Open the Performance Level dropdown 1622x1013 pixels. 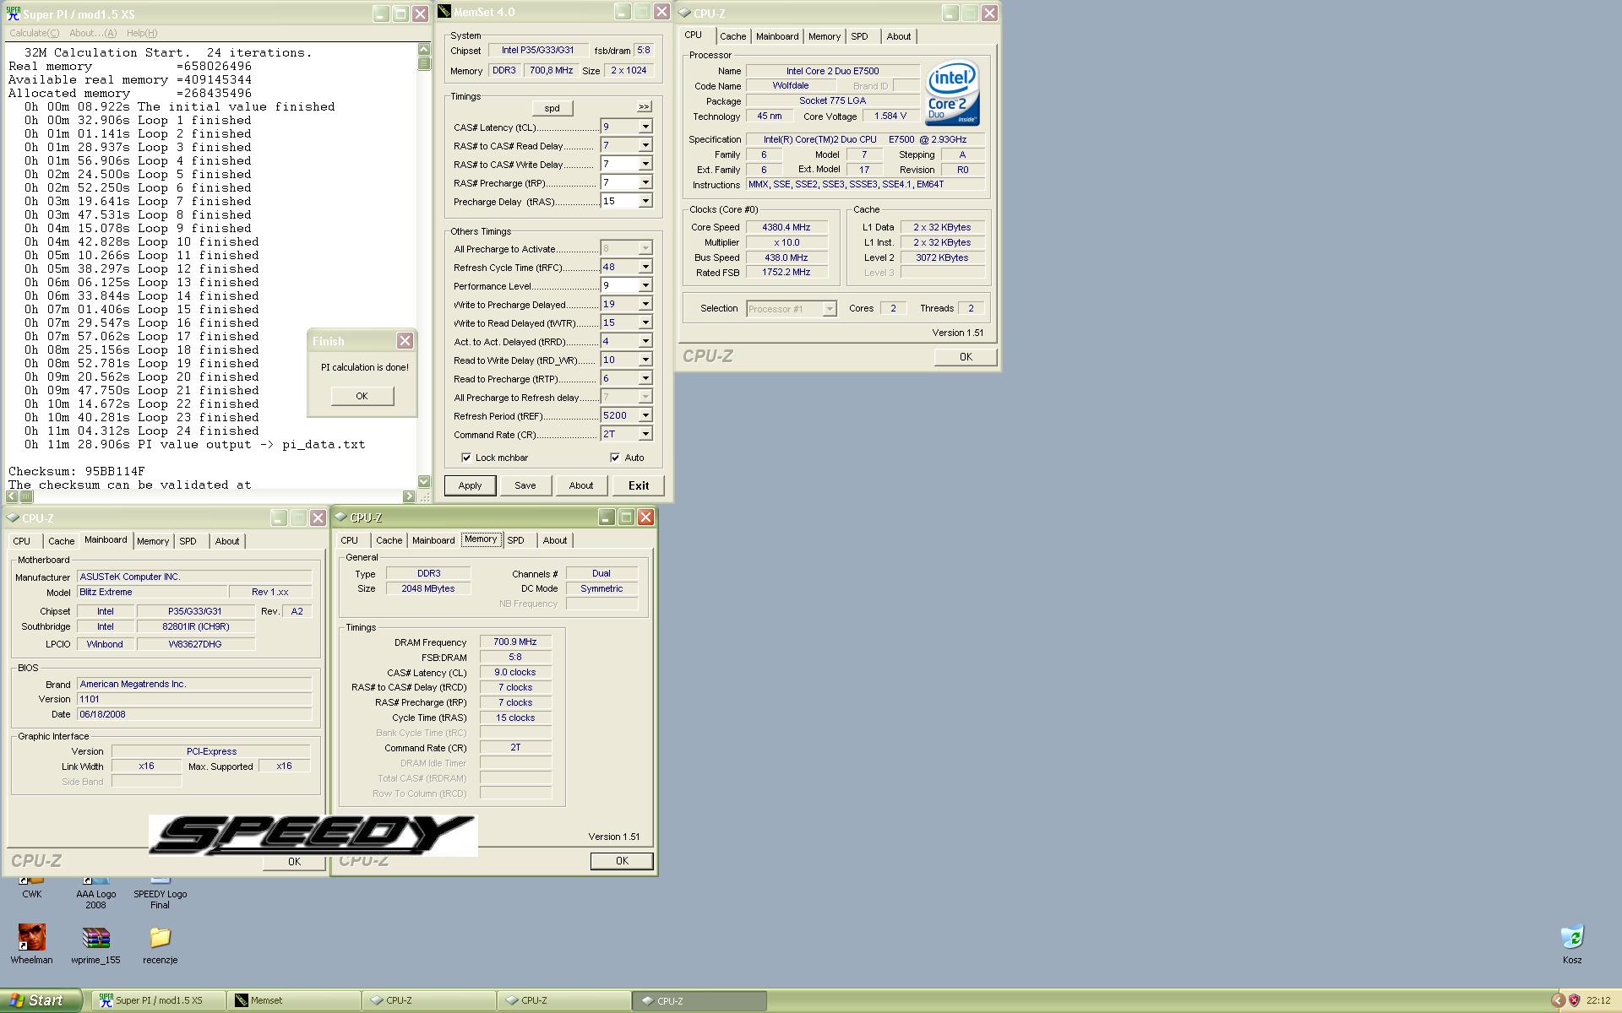(x=645, y=285)
